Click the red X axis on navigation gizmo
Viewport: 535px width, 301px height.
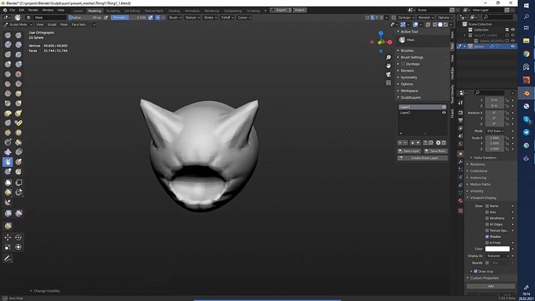pos(389,42)
